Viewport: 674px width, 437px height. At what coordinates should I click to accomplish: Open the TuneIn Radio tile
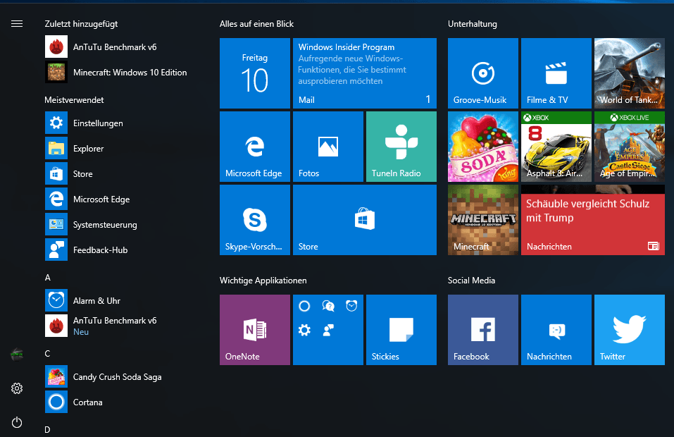pos(401,147)
